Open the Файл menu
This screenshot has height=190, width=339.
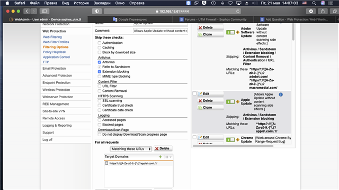tap(34, 3)
